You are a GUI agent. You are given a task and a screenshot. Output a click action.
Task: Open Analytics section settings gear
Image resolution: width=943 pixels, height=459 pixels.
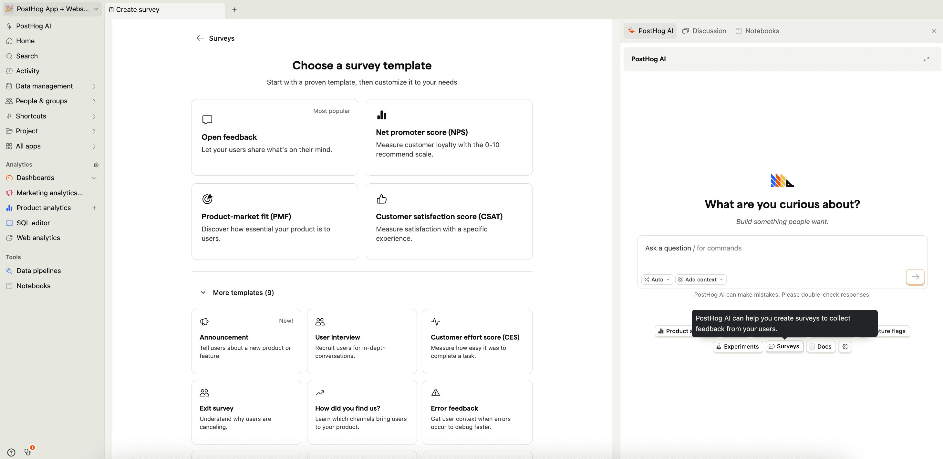[96, 165]
